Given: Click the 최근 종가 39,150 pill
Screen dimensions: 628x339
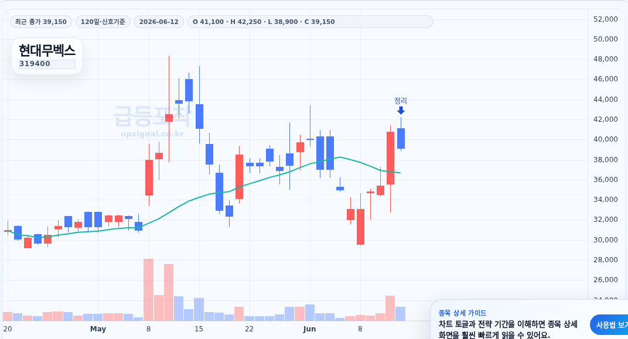Looking at the screenshot, I should pos(41,22).
